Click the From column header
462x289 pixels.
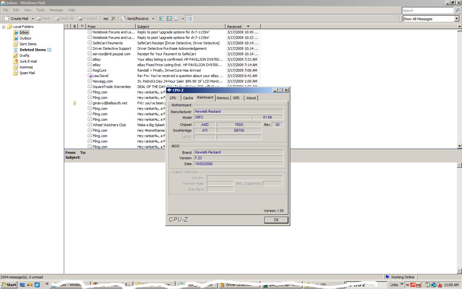tap(111, 26)
